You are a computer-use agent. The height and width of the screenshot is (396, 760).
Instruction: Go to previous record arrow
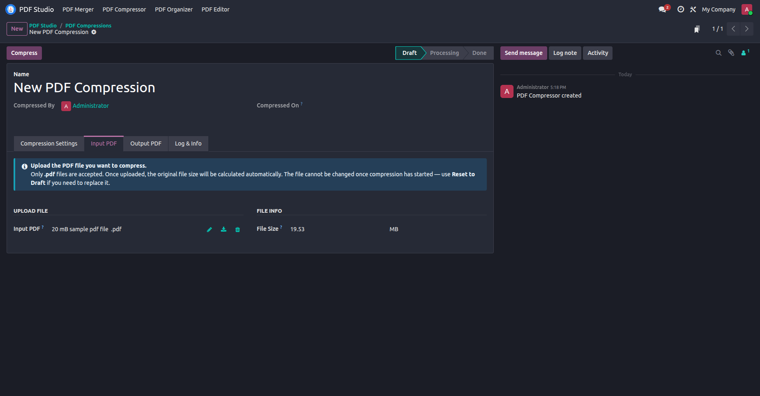[733, 29]
